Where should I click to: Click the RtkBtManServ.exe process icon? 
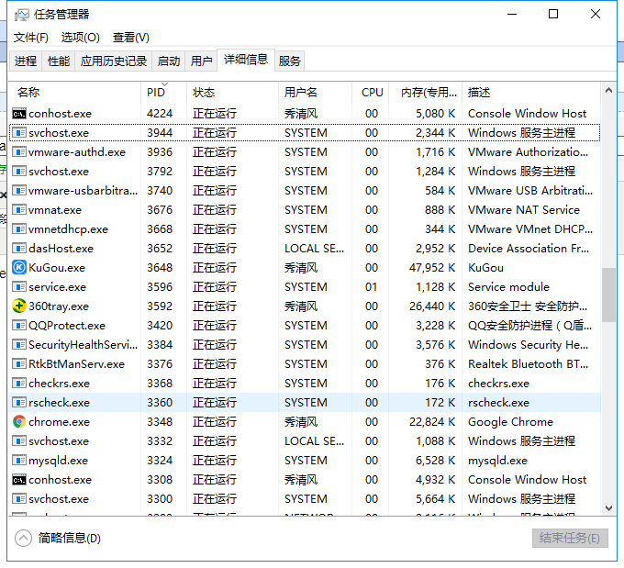click(19, 363)
